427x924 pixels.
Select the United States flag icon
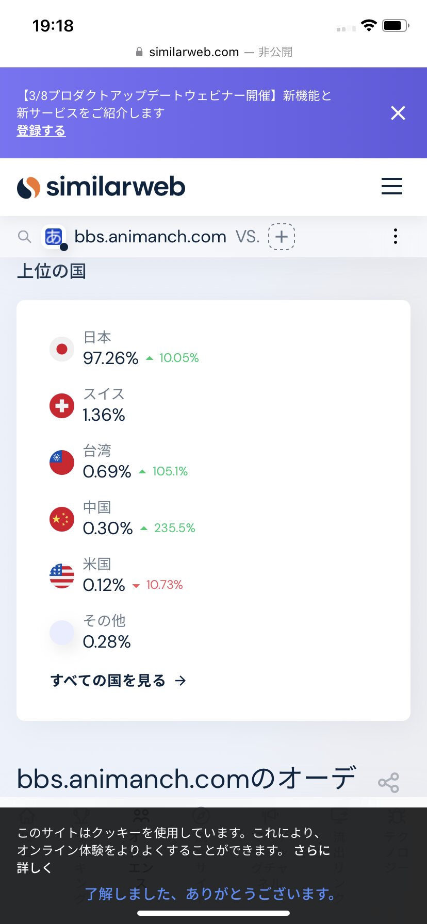point(62,576)
